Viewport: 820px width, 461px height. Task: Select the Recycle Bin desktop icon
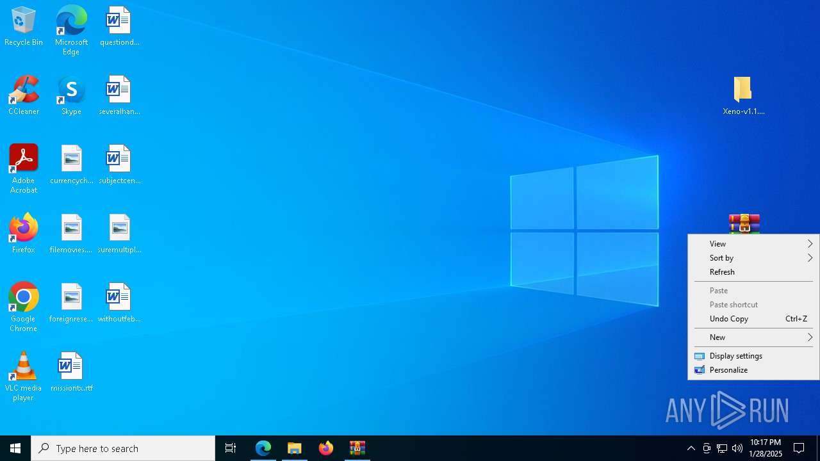coord(24,27)
